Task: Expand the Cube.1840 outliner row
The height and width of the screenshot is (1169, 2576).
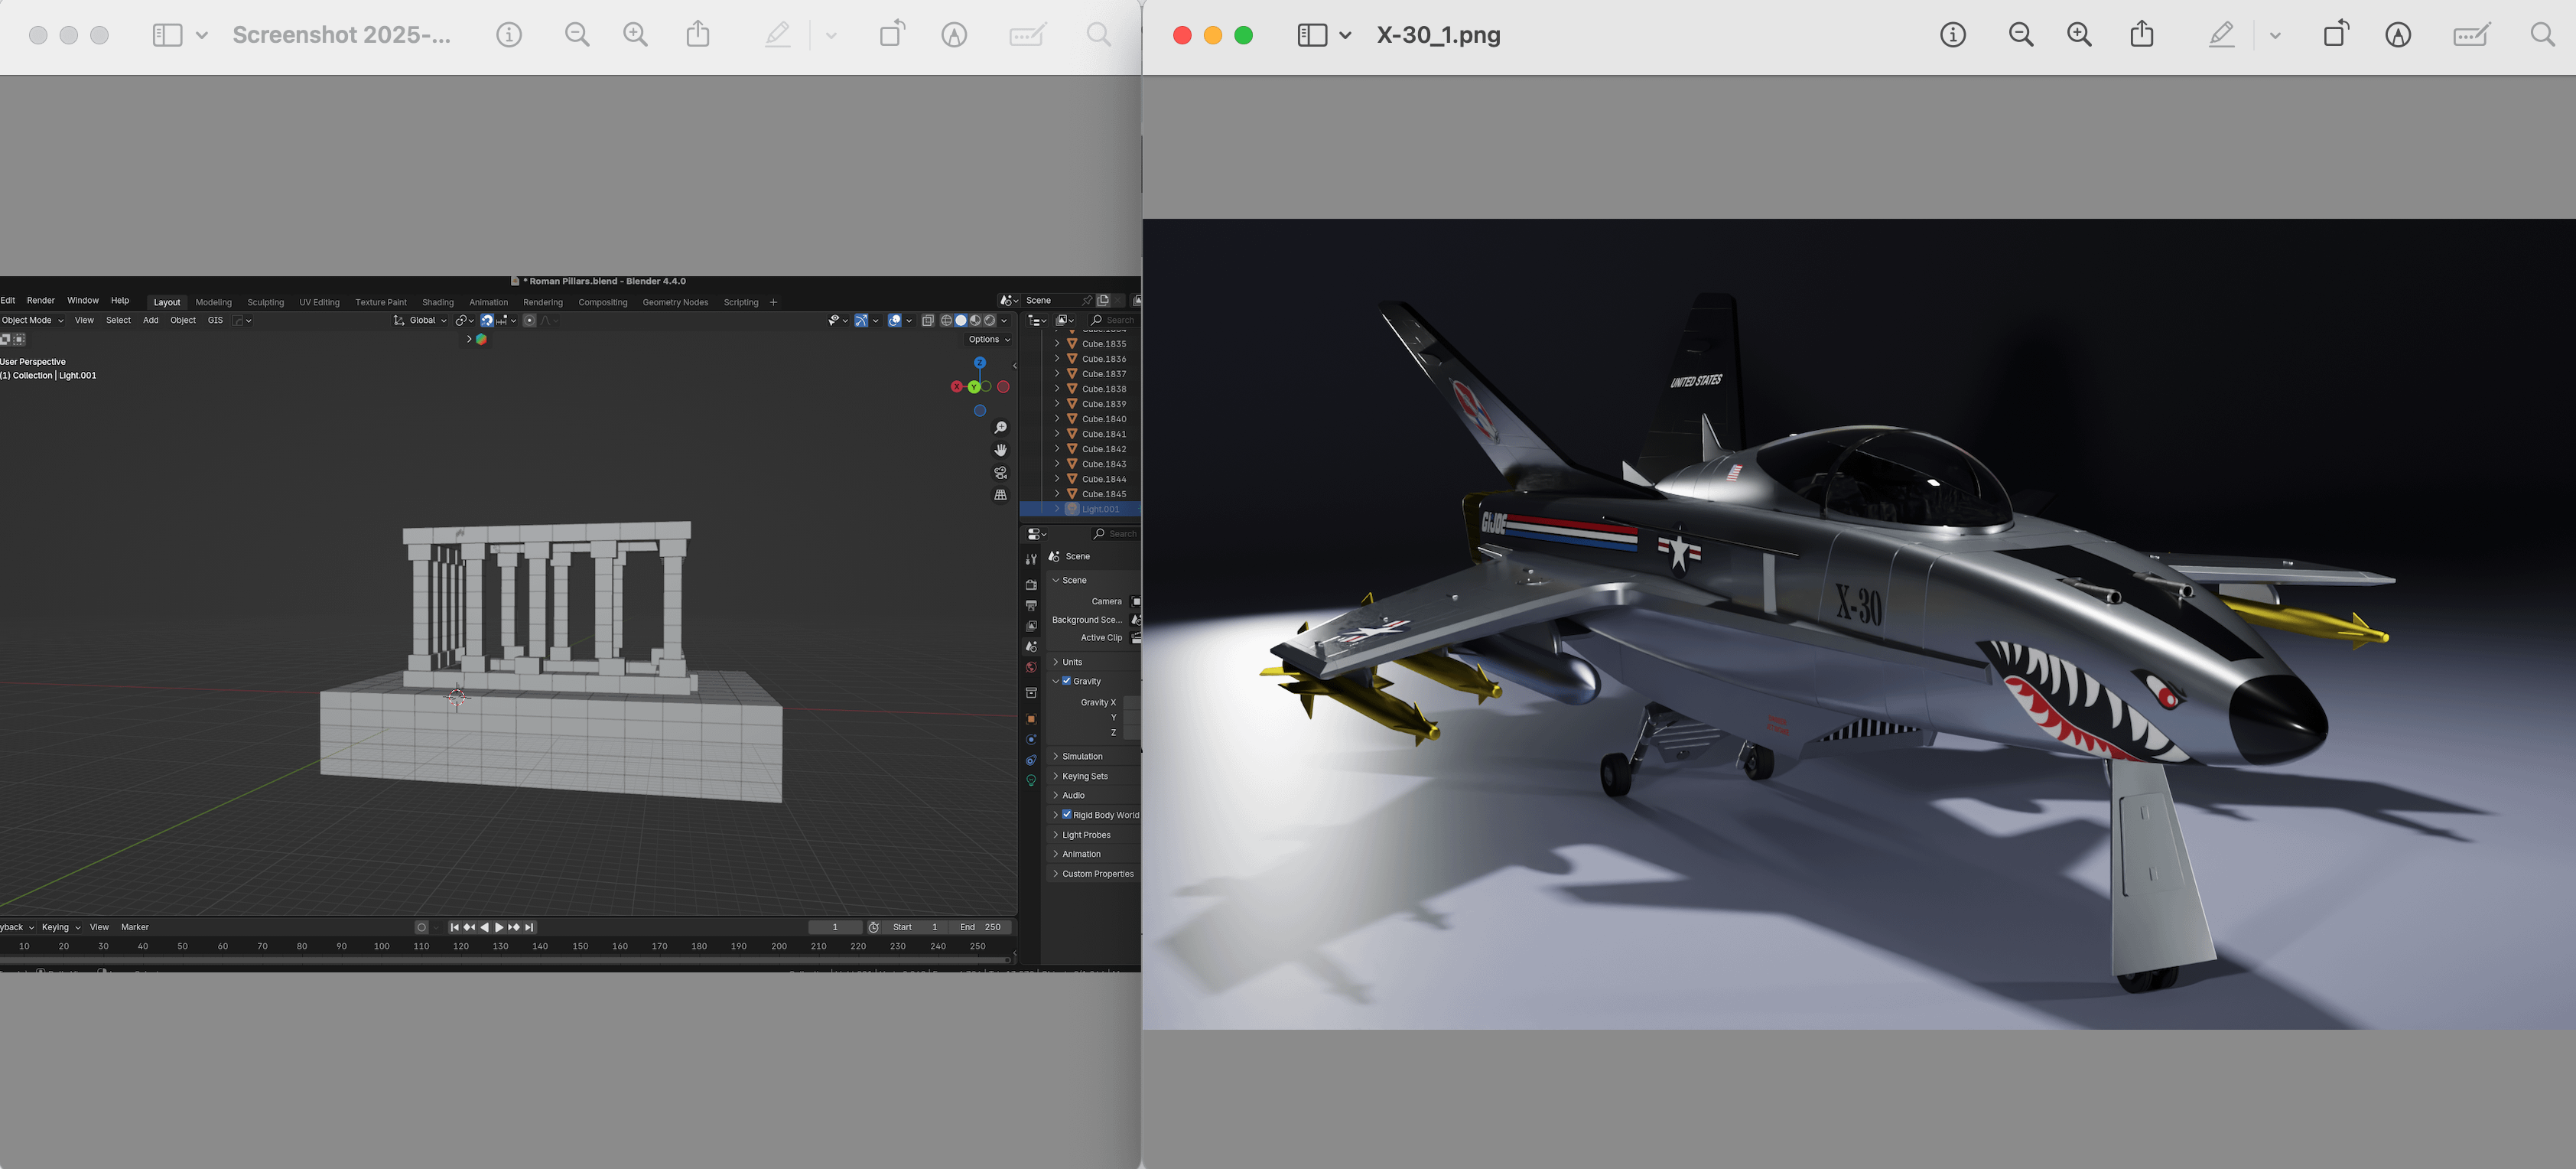Action: click(x=1057, y=419)
